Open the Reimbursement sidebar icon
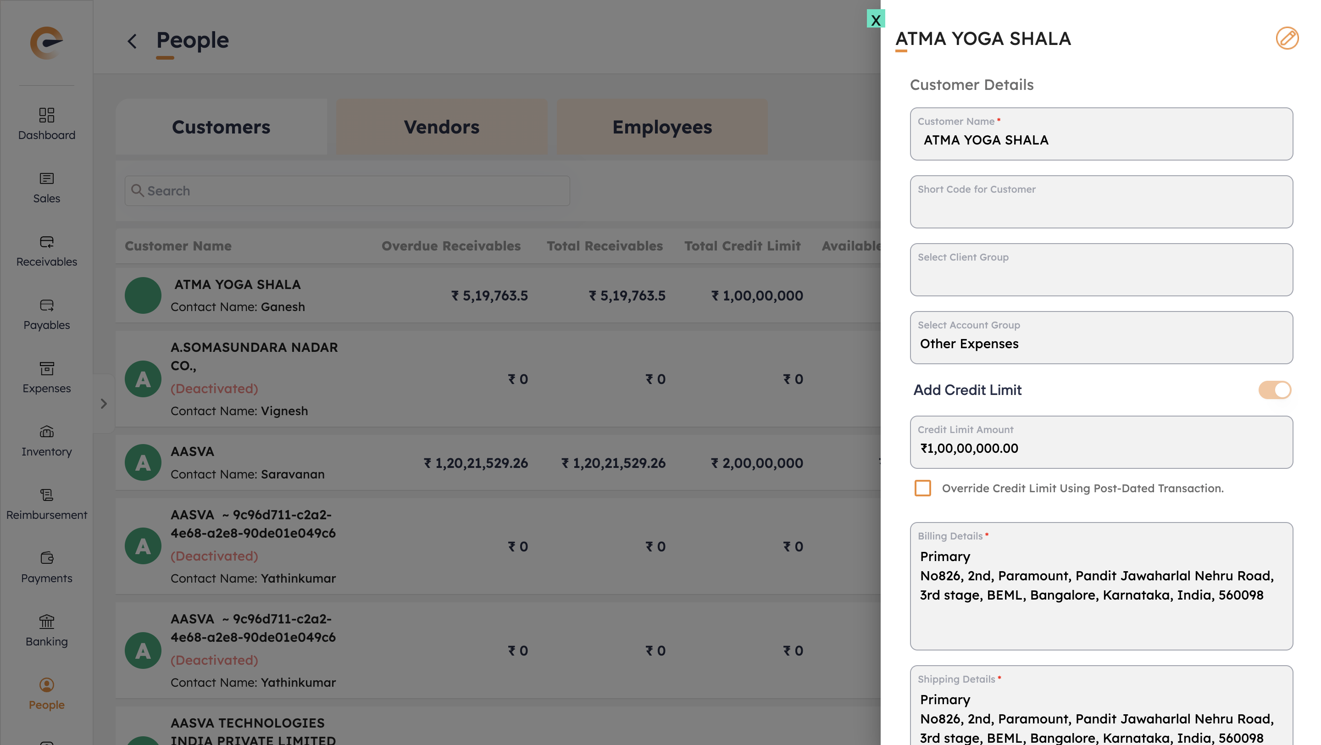Screen dimensions: 1321x745 pos(47,495)
